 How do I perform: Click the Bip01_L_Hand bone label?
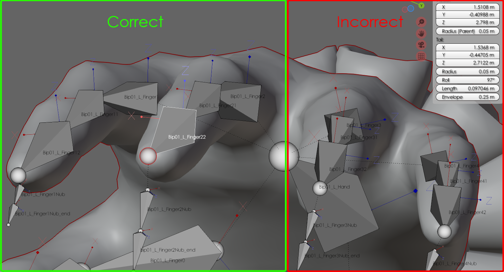coord(334,187)
